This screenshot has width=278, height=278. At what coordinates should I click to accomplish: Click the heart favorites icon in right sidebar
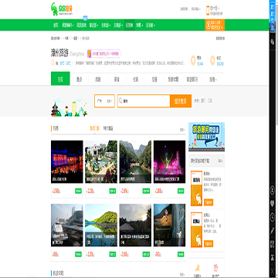273,204
